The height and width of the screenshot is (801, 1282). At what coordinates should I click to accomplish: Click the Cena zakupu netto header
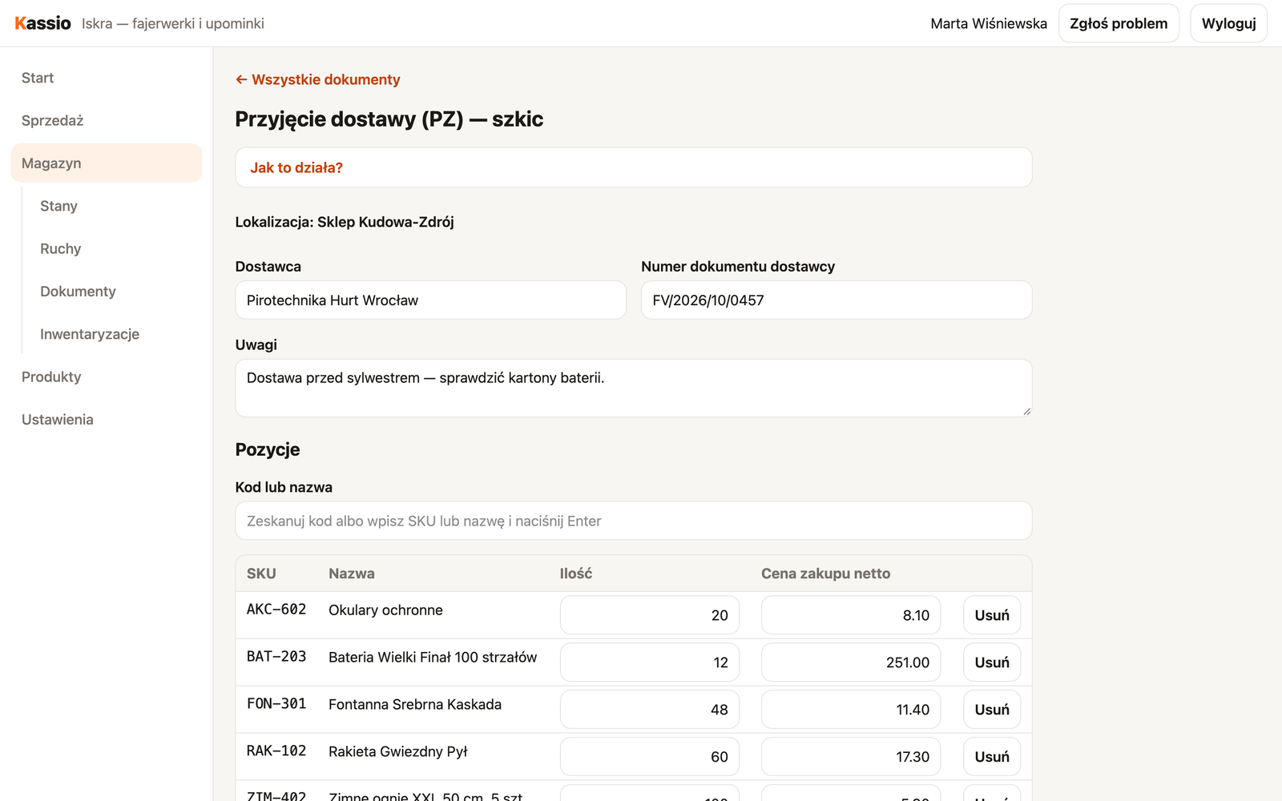(x=825, y=574)
